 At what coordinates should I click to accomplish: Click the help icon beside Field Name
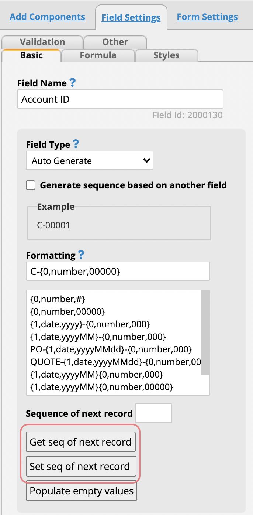click(72, 82)
